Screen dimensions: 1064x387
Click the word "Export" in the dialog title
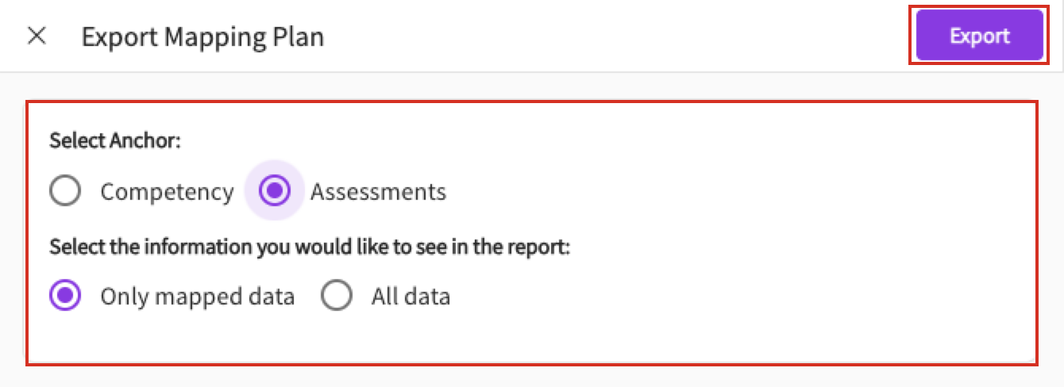tap(110, 37)
